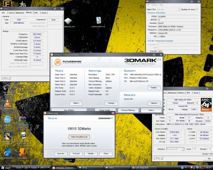Click Details in 3DMark Score window

91,153
